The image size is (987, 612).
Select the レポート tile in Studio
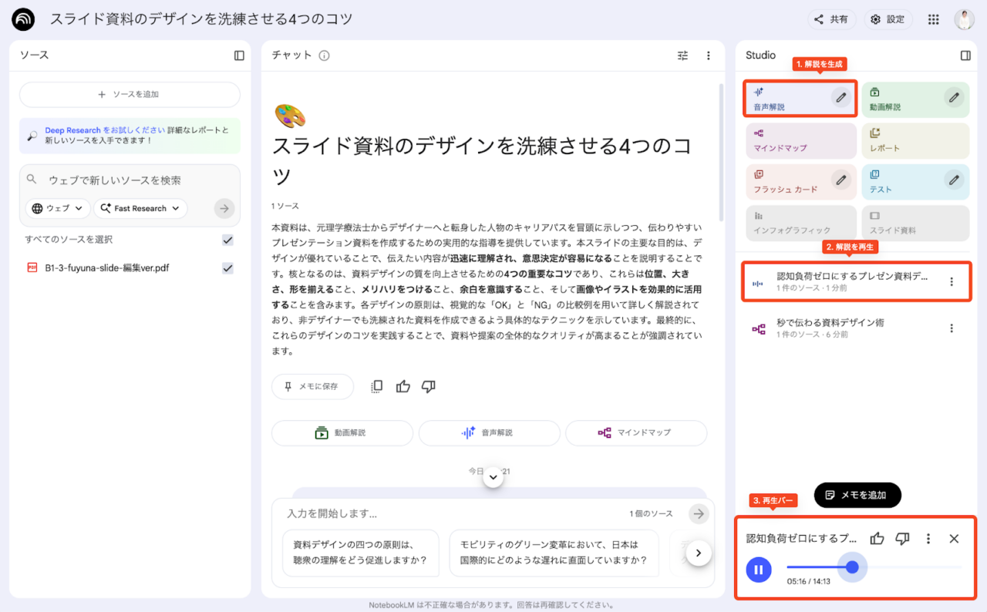915,140
